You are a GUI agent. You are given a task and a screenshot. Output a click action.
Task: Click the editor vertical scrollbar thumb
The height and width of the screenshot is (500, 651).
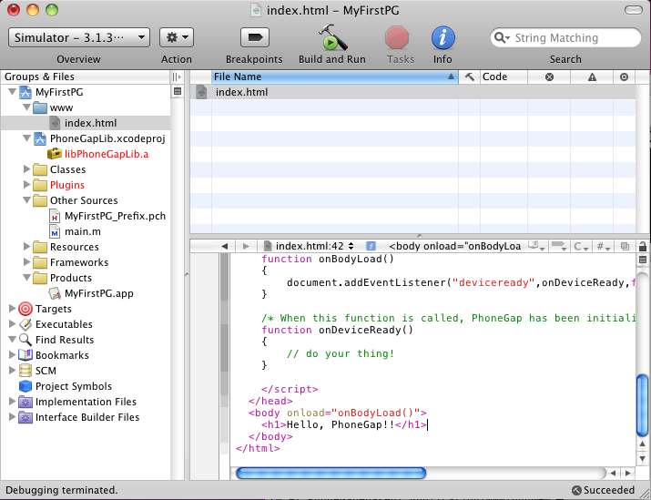click(642, 405)
